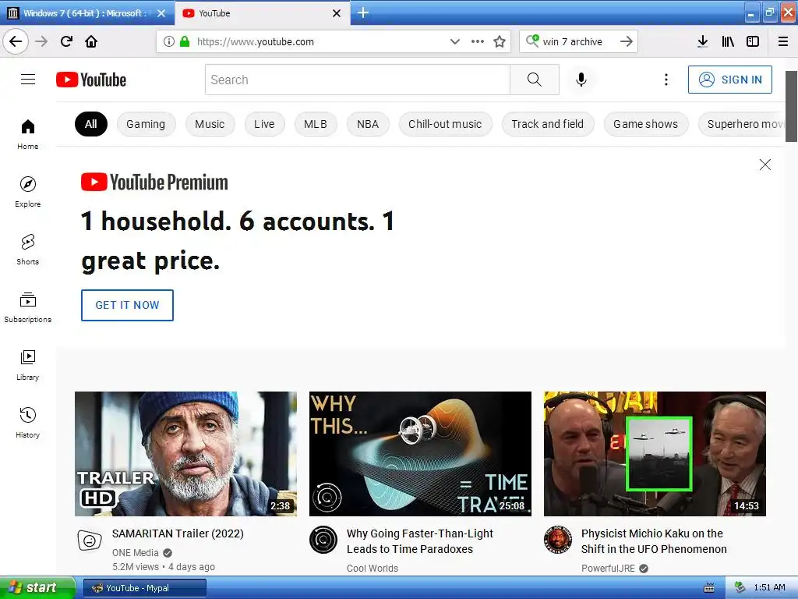Click the Cool Worlds channel avatar
This screenshot has width=798, height=599.
[323, 540]
